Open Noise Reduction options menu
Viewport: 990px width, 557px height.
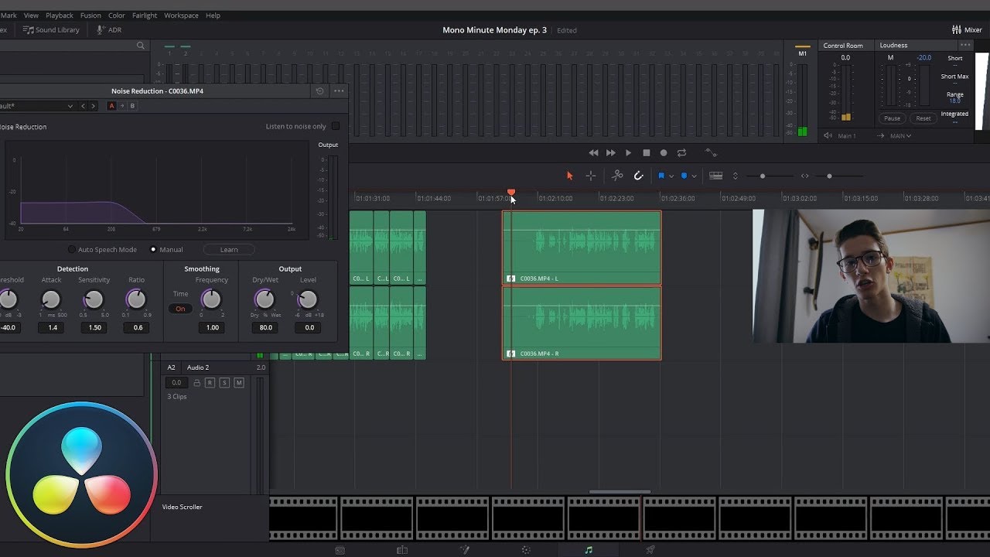point(339,91)
